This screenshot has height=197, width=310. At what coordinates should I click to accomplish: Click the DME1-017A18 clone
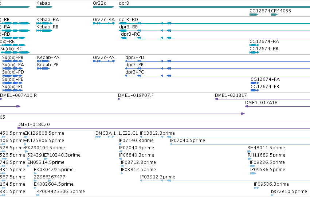(278, 106)
